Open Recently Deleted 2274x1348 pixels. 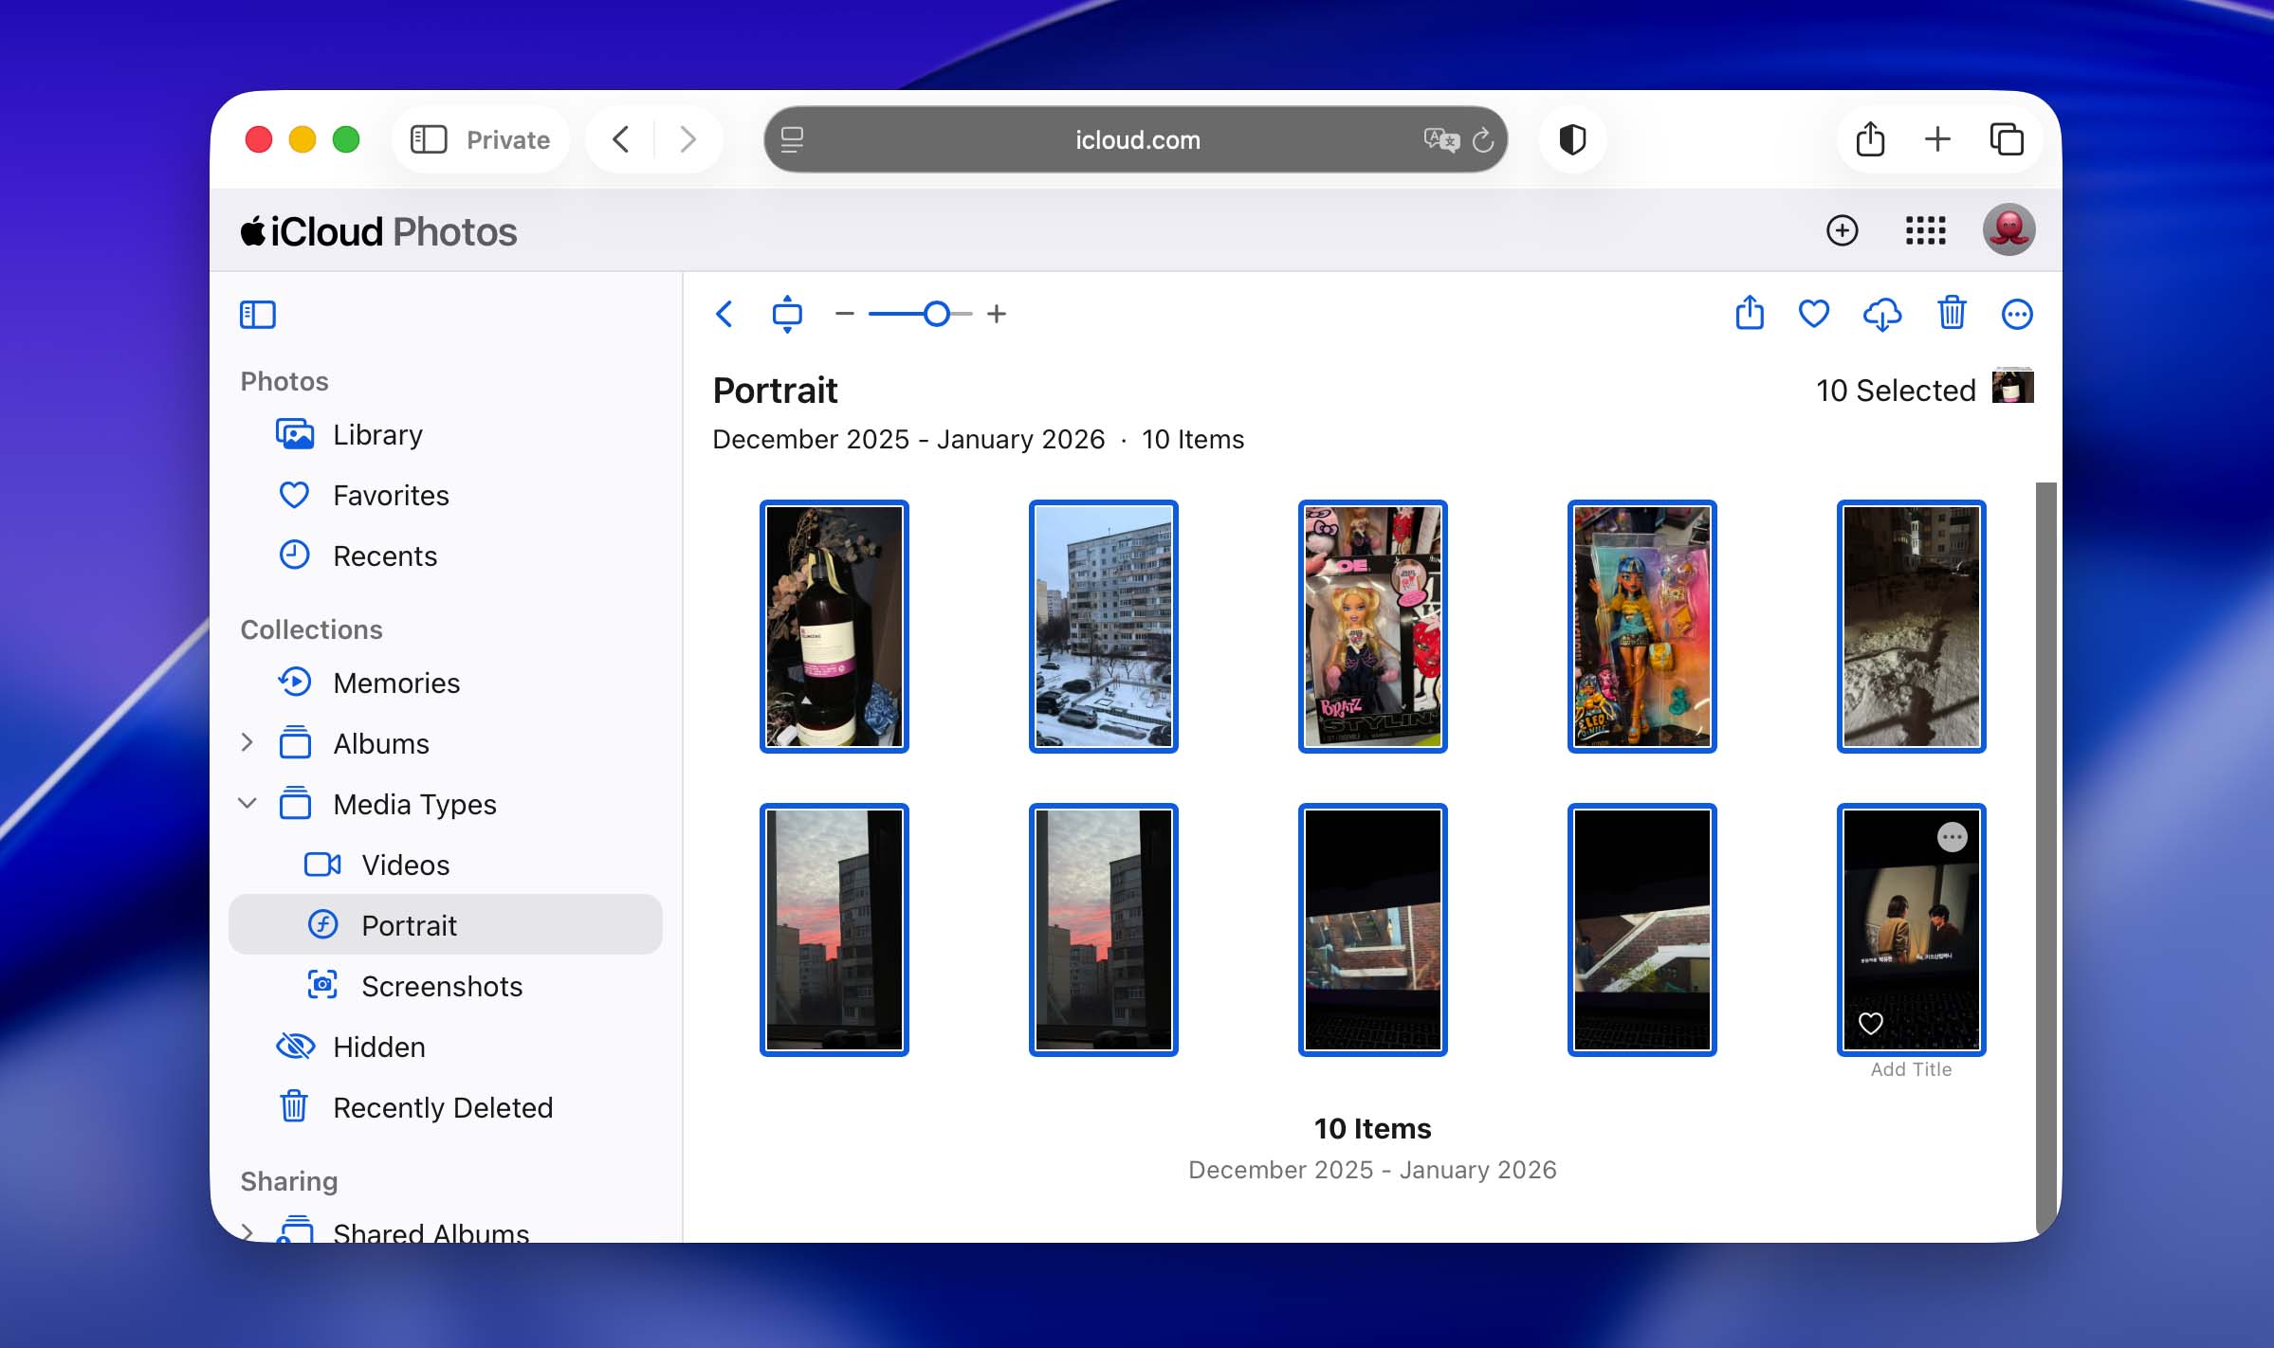click(446, 1107)
